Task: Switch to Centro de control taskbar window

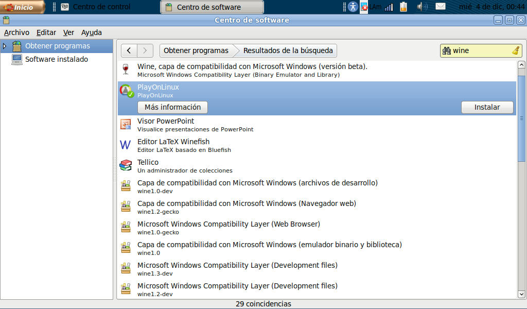Action: click(x=96, y=7)
